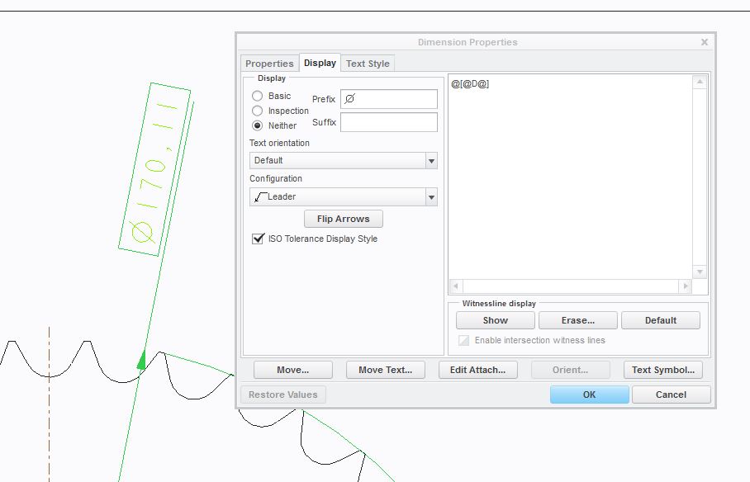Click into the Prefix input field
750x482 pixels.
tap(389, 99)
